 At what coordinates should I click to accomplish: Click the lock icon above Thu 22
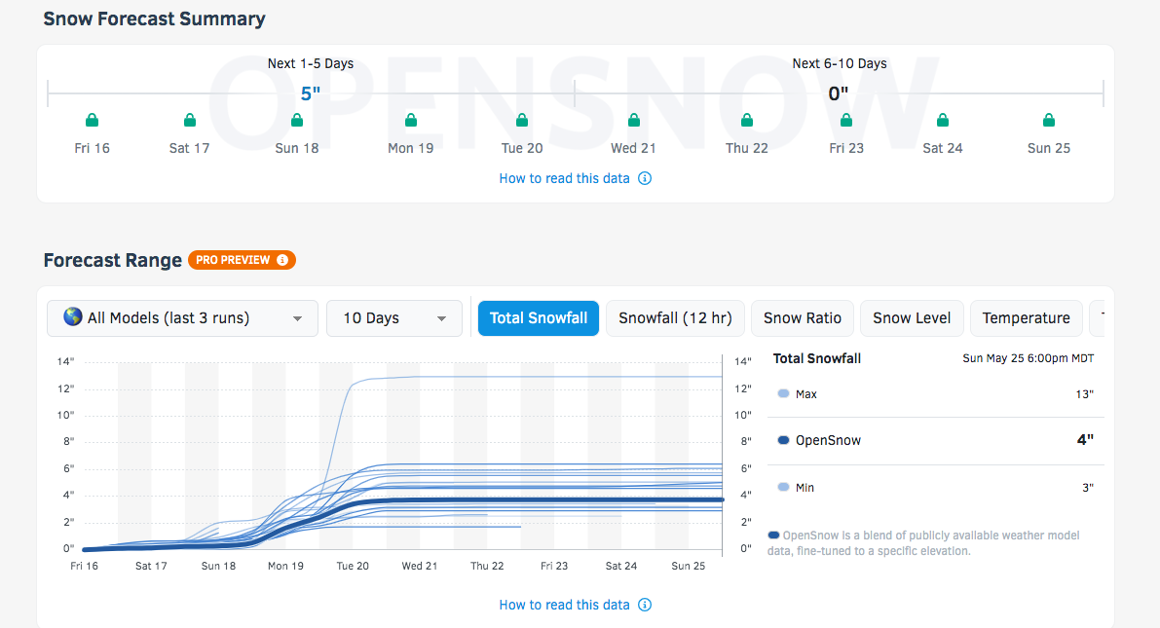coord(746,120)
